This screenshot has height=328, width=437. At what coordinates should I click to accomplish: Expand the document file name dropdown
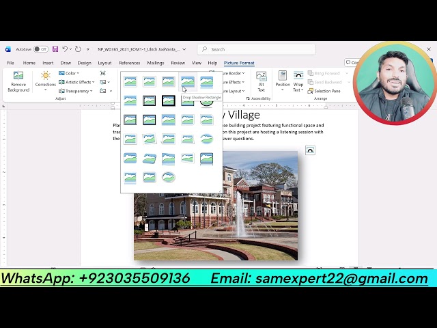pyautogui.click(x=184, y=49)
